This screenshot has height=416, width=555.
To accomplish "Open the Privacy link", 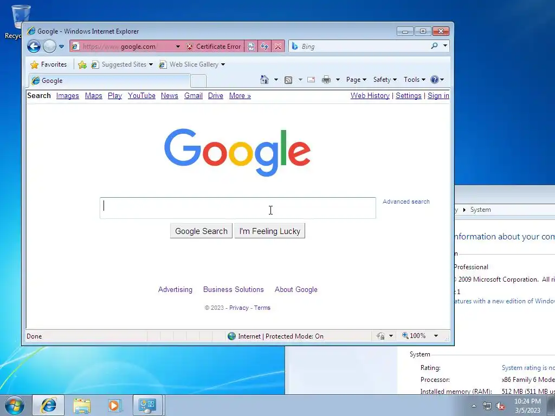I will pos(239,308).
